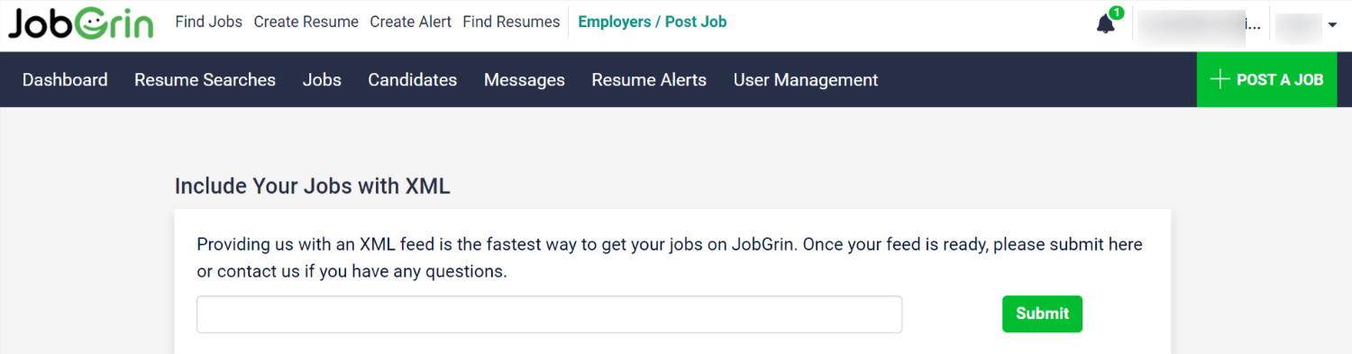1352x354 pixels.
Task: Open User Management tab
Action: click(x=806, y=80)
